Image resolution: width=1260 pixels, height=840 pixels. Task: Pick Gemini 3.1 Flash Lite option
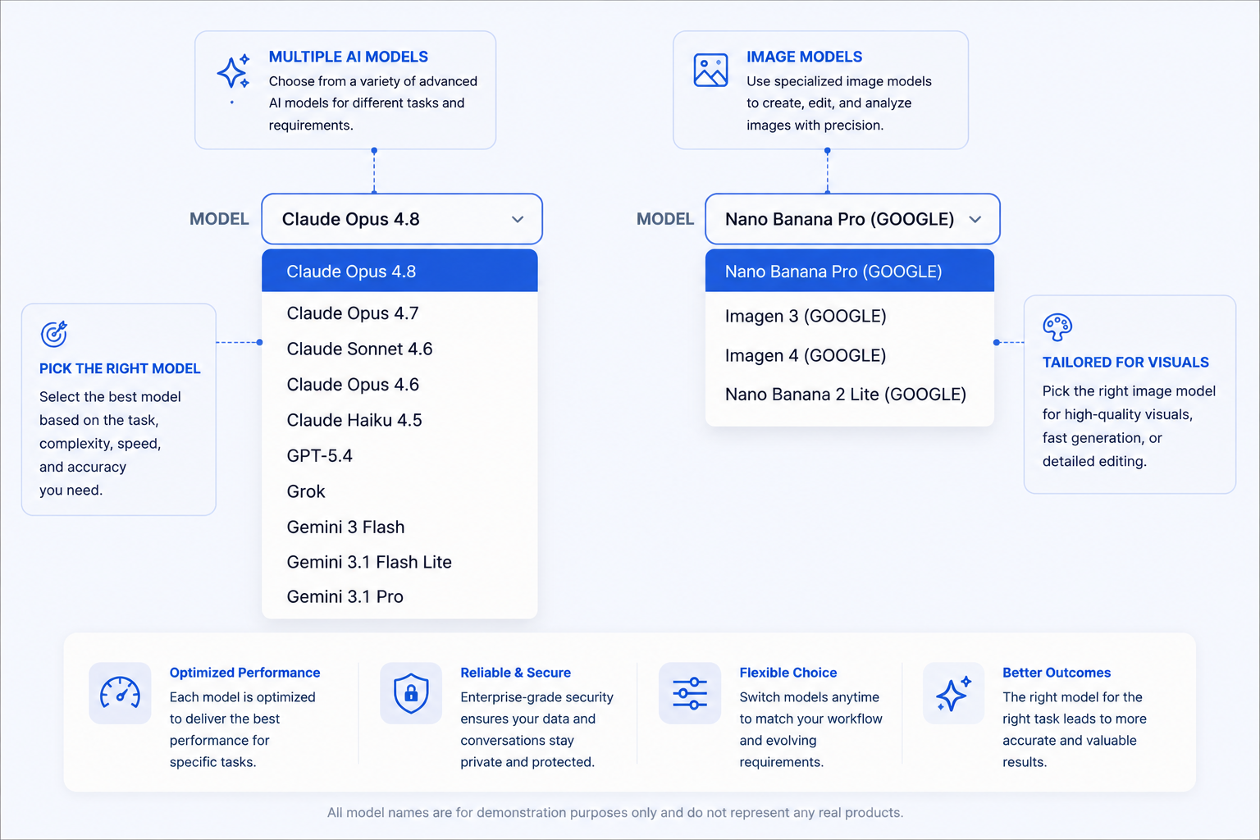[x=399, y=562]
